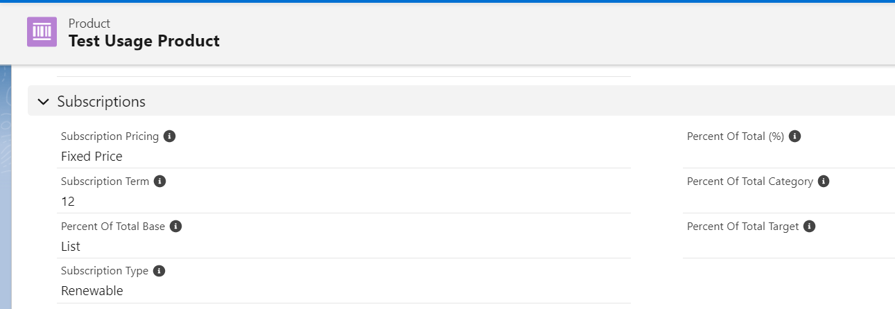Click info icon beside Subscription Term
This screenshot has height=309, width=895.
(160, 182)
